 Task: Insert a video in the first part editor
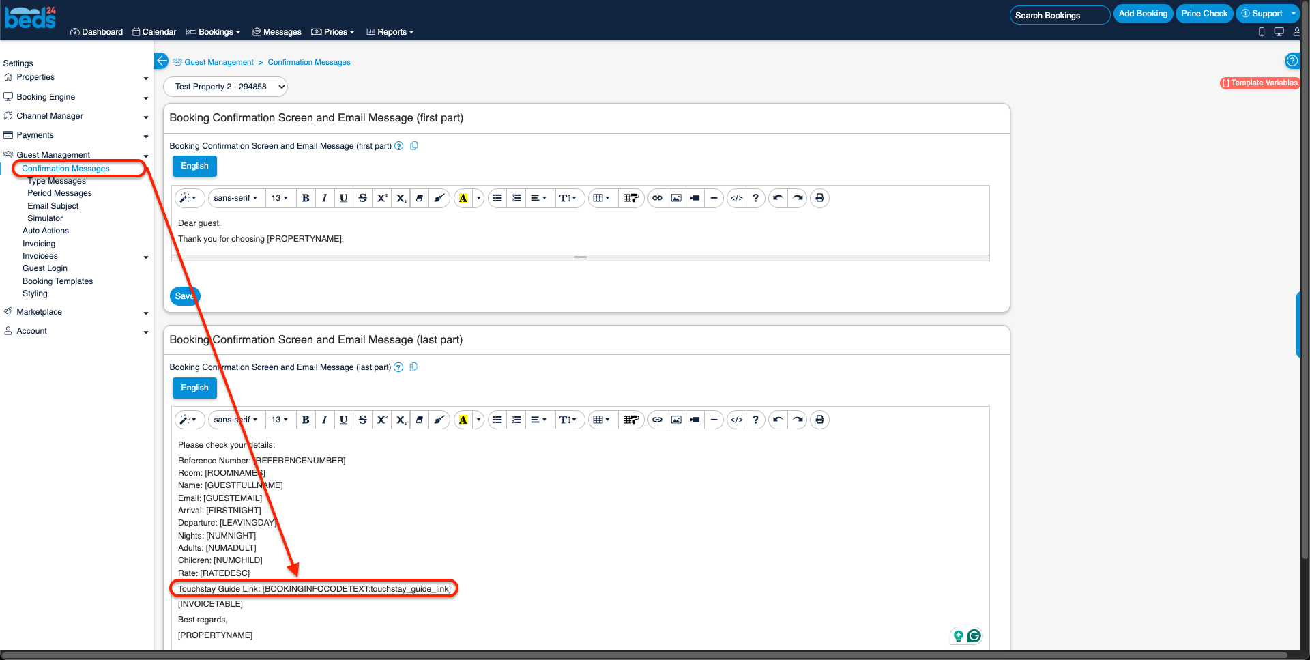(x=695, y=198)
